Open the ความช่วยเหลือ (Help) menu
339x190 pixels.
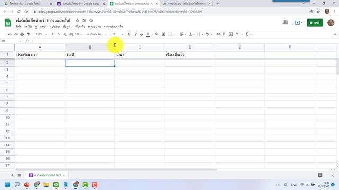click(x=113, y=26)
